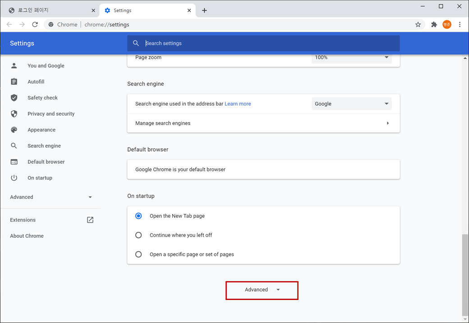Open About Chrome page
The image size is (469, 323).
tap(27, 235)
